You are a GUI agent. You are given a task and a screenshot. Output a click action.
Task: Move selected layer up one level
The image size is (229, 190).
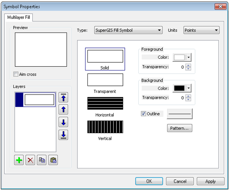[x=63, y=110]
